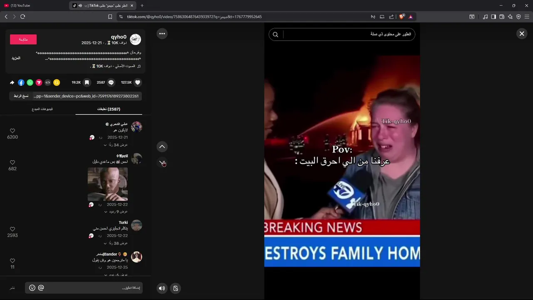Open comments via the speech bubble icon
The height and width of the screenshot is (300, 533).
pyautogui.click(x=111, y=82)
